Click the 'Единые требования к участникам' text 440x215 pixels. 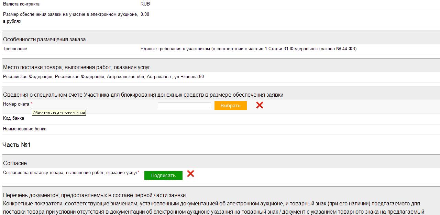pyautogui.click(x=248, y=49)
